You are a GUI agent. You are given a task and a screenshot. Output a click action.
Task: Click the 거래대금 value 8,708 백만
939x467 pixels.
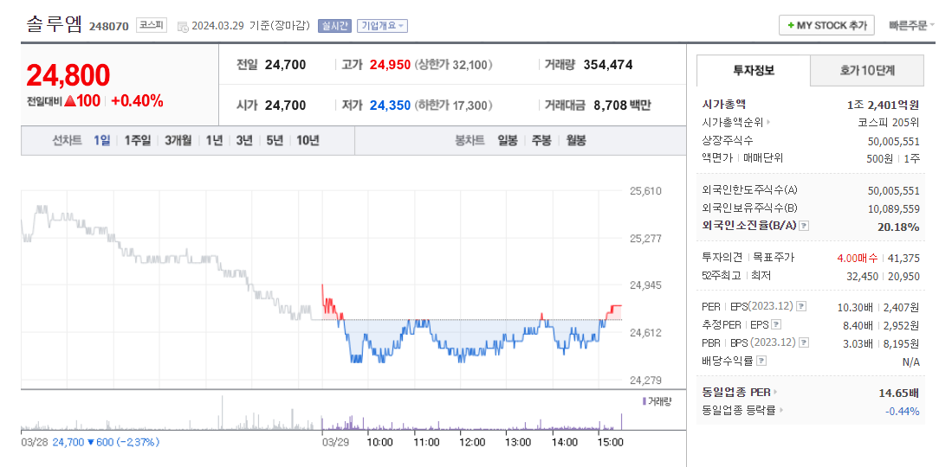pyautogui.click(x=622, y=106)
